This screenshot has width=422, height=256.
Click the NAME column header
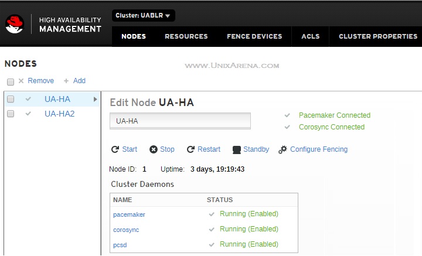(x=122, y=200)
